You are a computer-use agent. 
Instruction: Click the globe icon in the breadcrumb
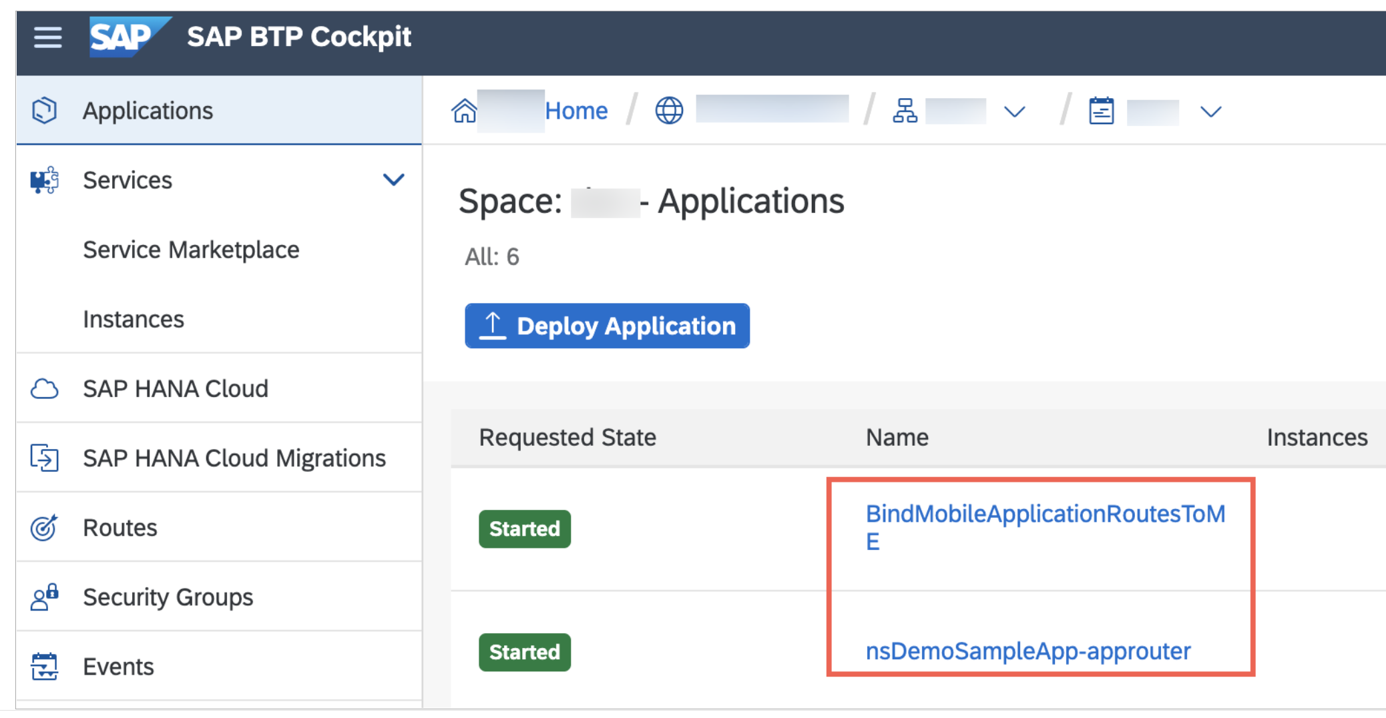[669, 110]
